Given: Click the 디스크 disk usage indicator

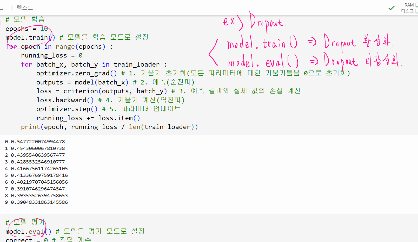Looking at the screenshot, I should 407,11.
